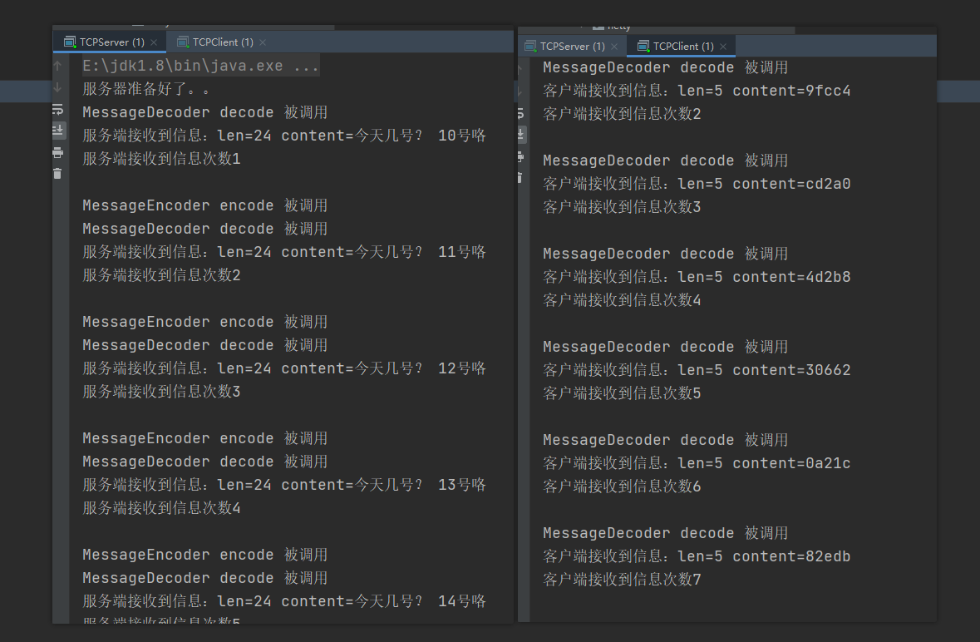Clear the left console with the trash icon
The image size is (980, 642).
57,174
